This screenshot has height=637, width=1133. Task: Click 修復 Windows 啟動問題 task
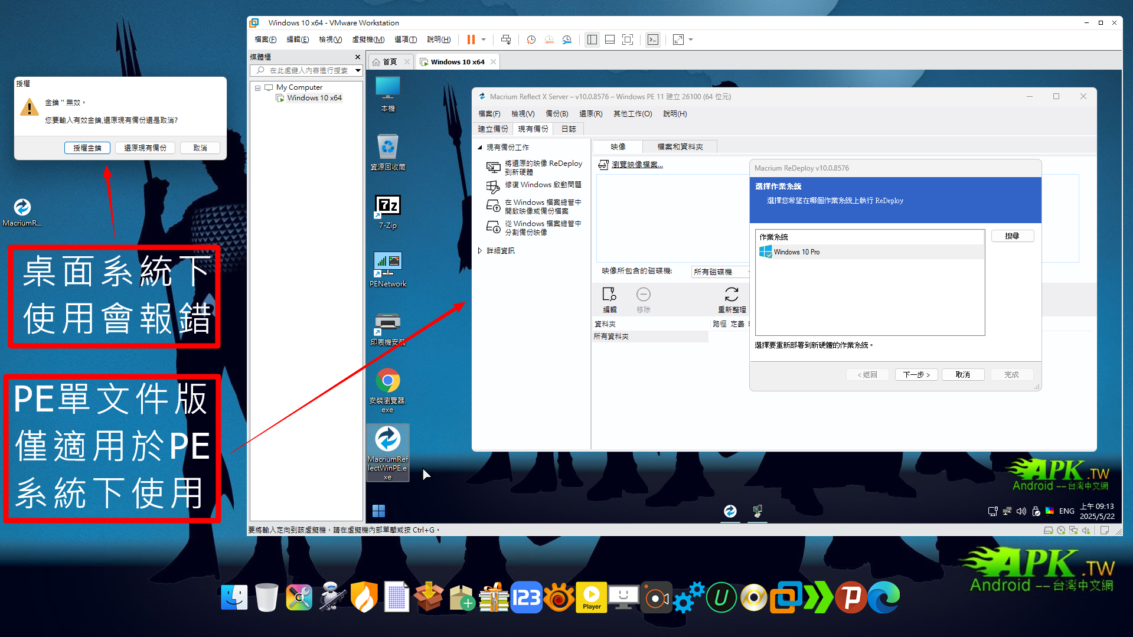coord(534,185)
